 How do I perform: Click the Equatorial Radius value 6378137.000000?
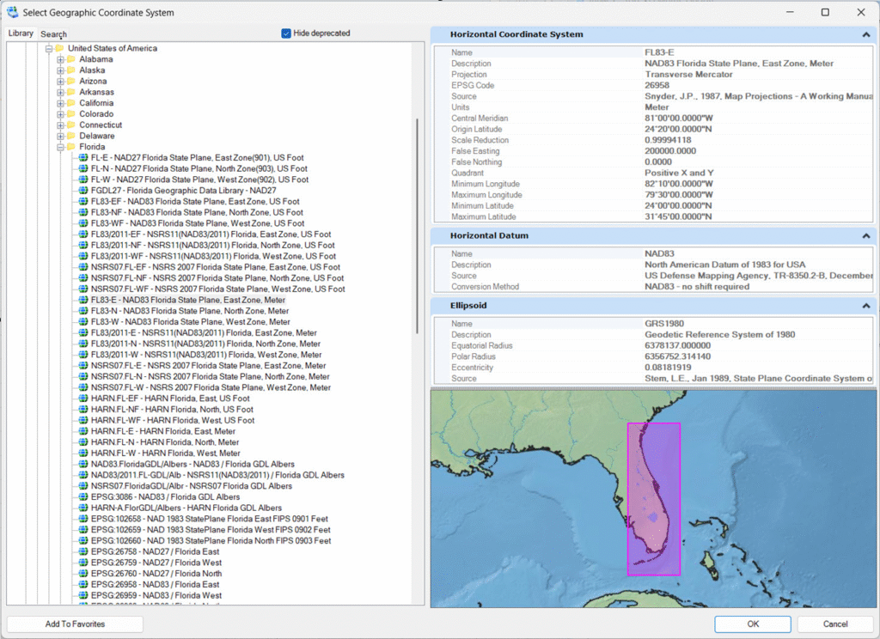pyautogui.click(x=677, y=345)
